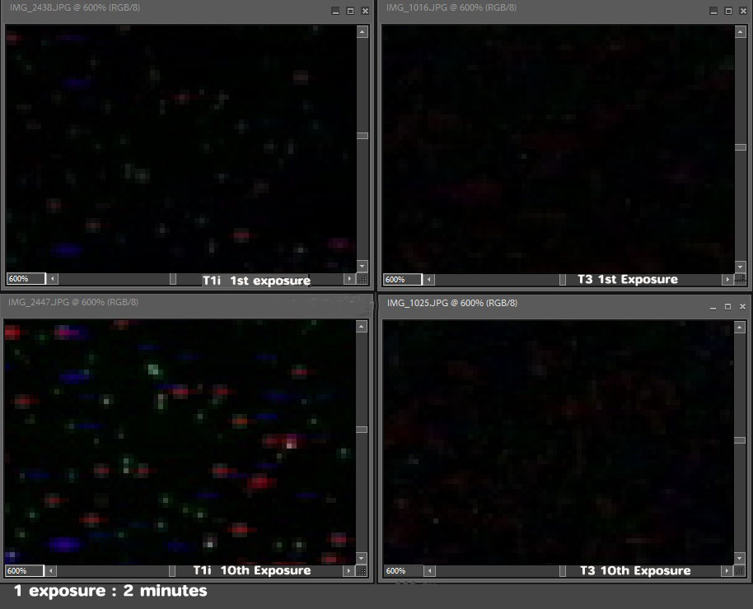The image size is (753, 609).
Task: Click scroll-left arrow in IMG_2447.JPG window
Action: point(51,570)
